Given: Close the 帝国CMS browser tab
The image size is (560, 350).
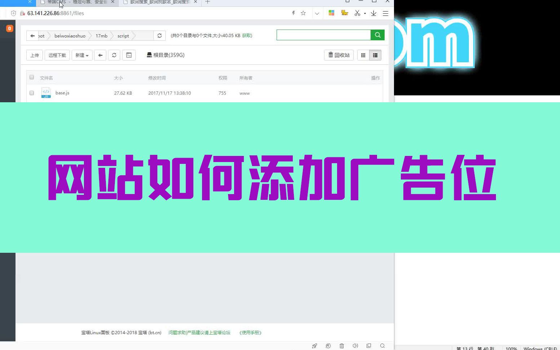Looking at the screenshot, I should [x=113, y=2].
